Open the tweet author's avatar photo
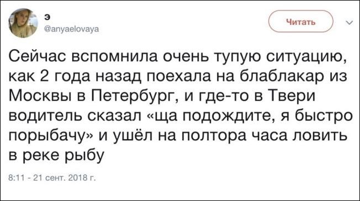Viewport: 360px width, 201px height. (23, 23)
